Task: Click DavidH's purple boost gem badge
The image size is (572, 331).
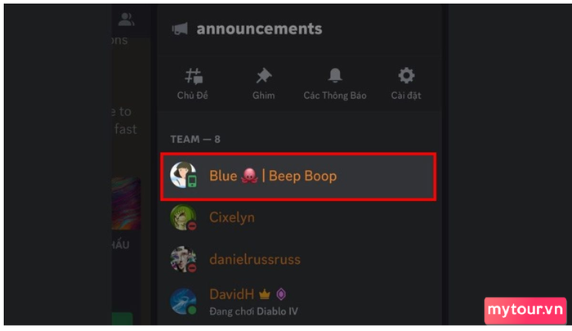Action: pyautogui.click(x=281, y=294)
